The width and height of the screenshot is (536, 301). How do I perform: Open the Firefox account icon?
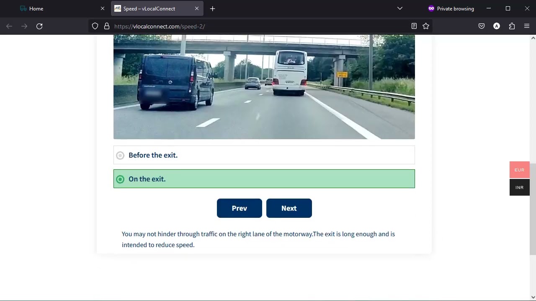(497, 26)
